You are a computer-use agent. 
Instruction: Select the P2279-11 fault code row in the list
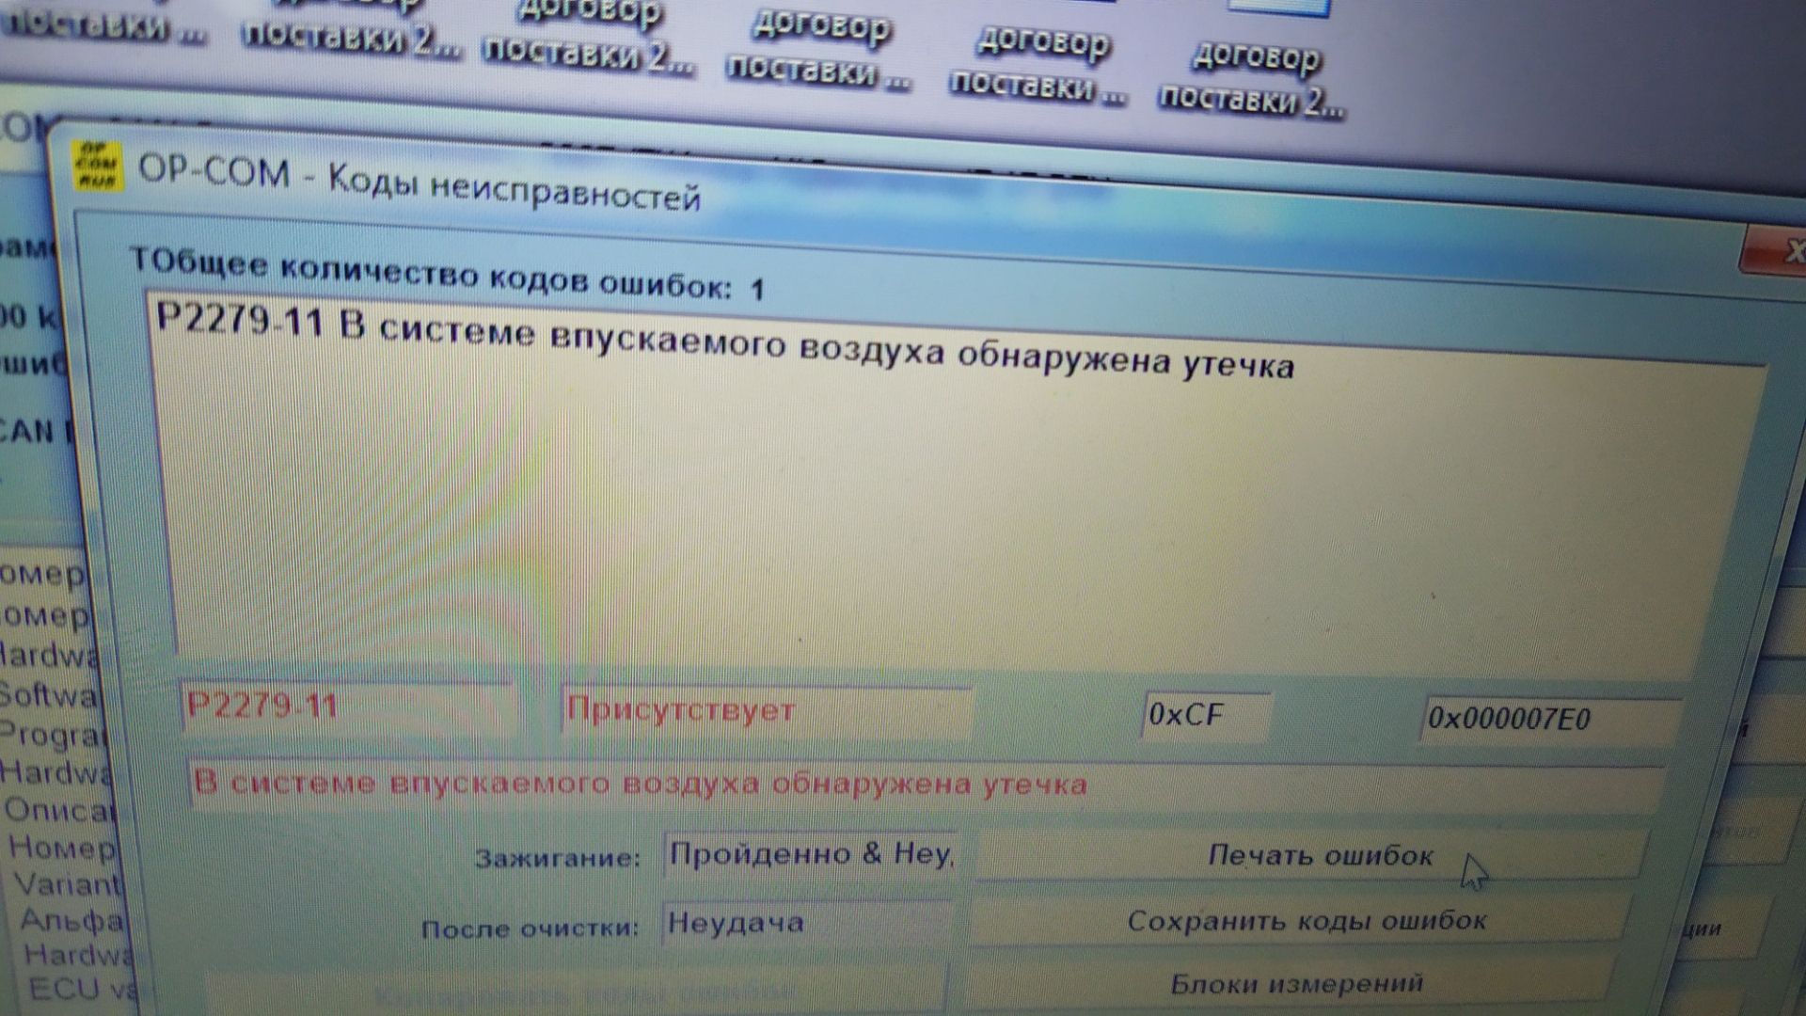click(x=724, y=342)
